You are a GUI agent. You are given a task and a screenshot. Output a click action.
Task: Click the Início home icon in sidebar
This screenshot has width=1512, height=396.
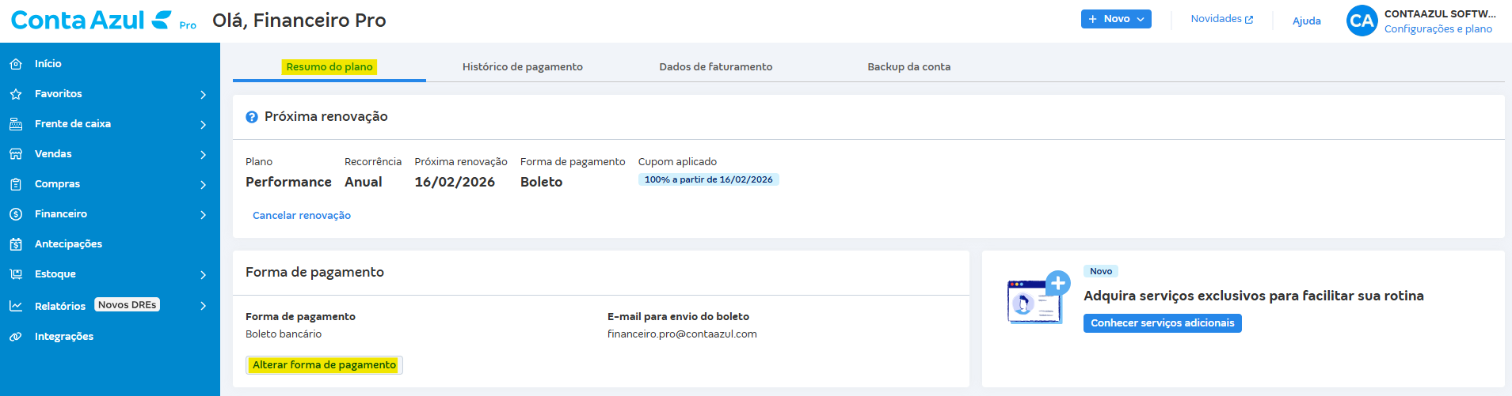pos(16,64)
